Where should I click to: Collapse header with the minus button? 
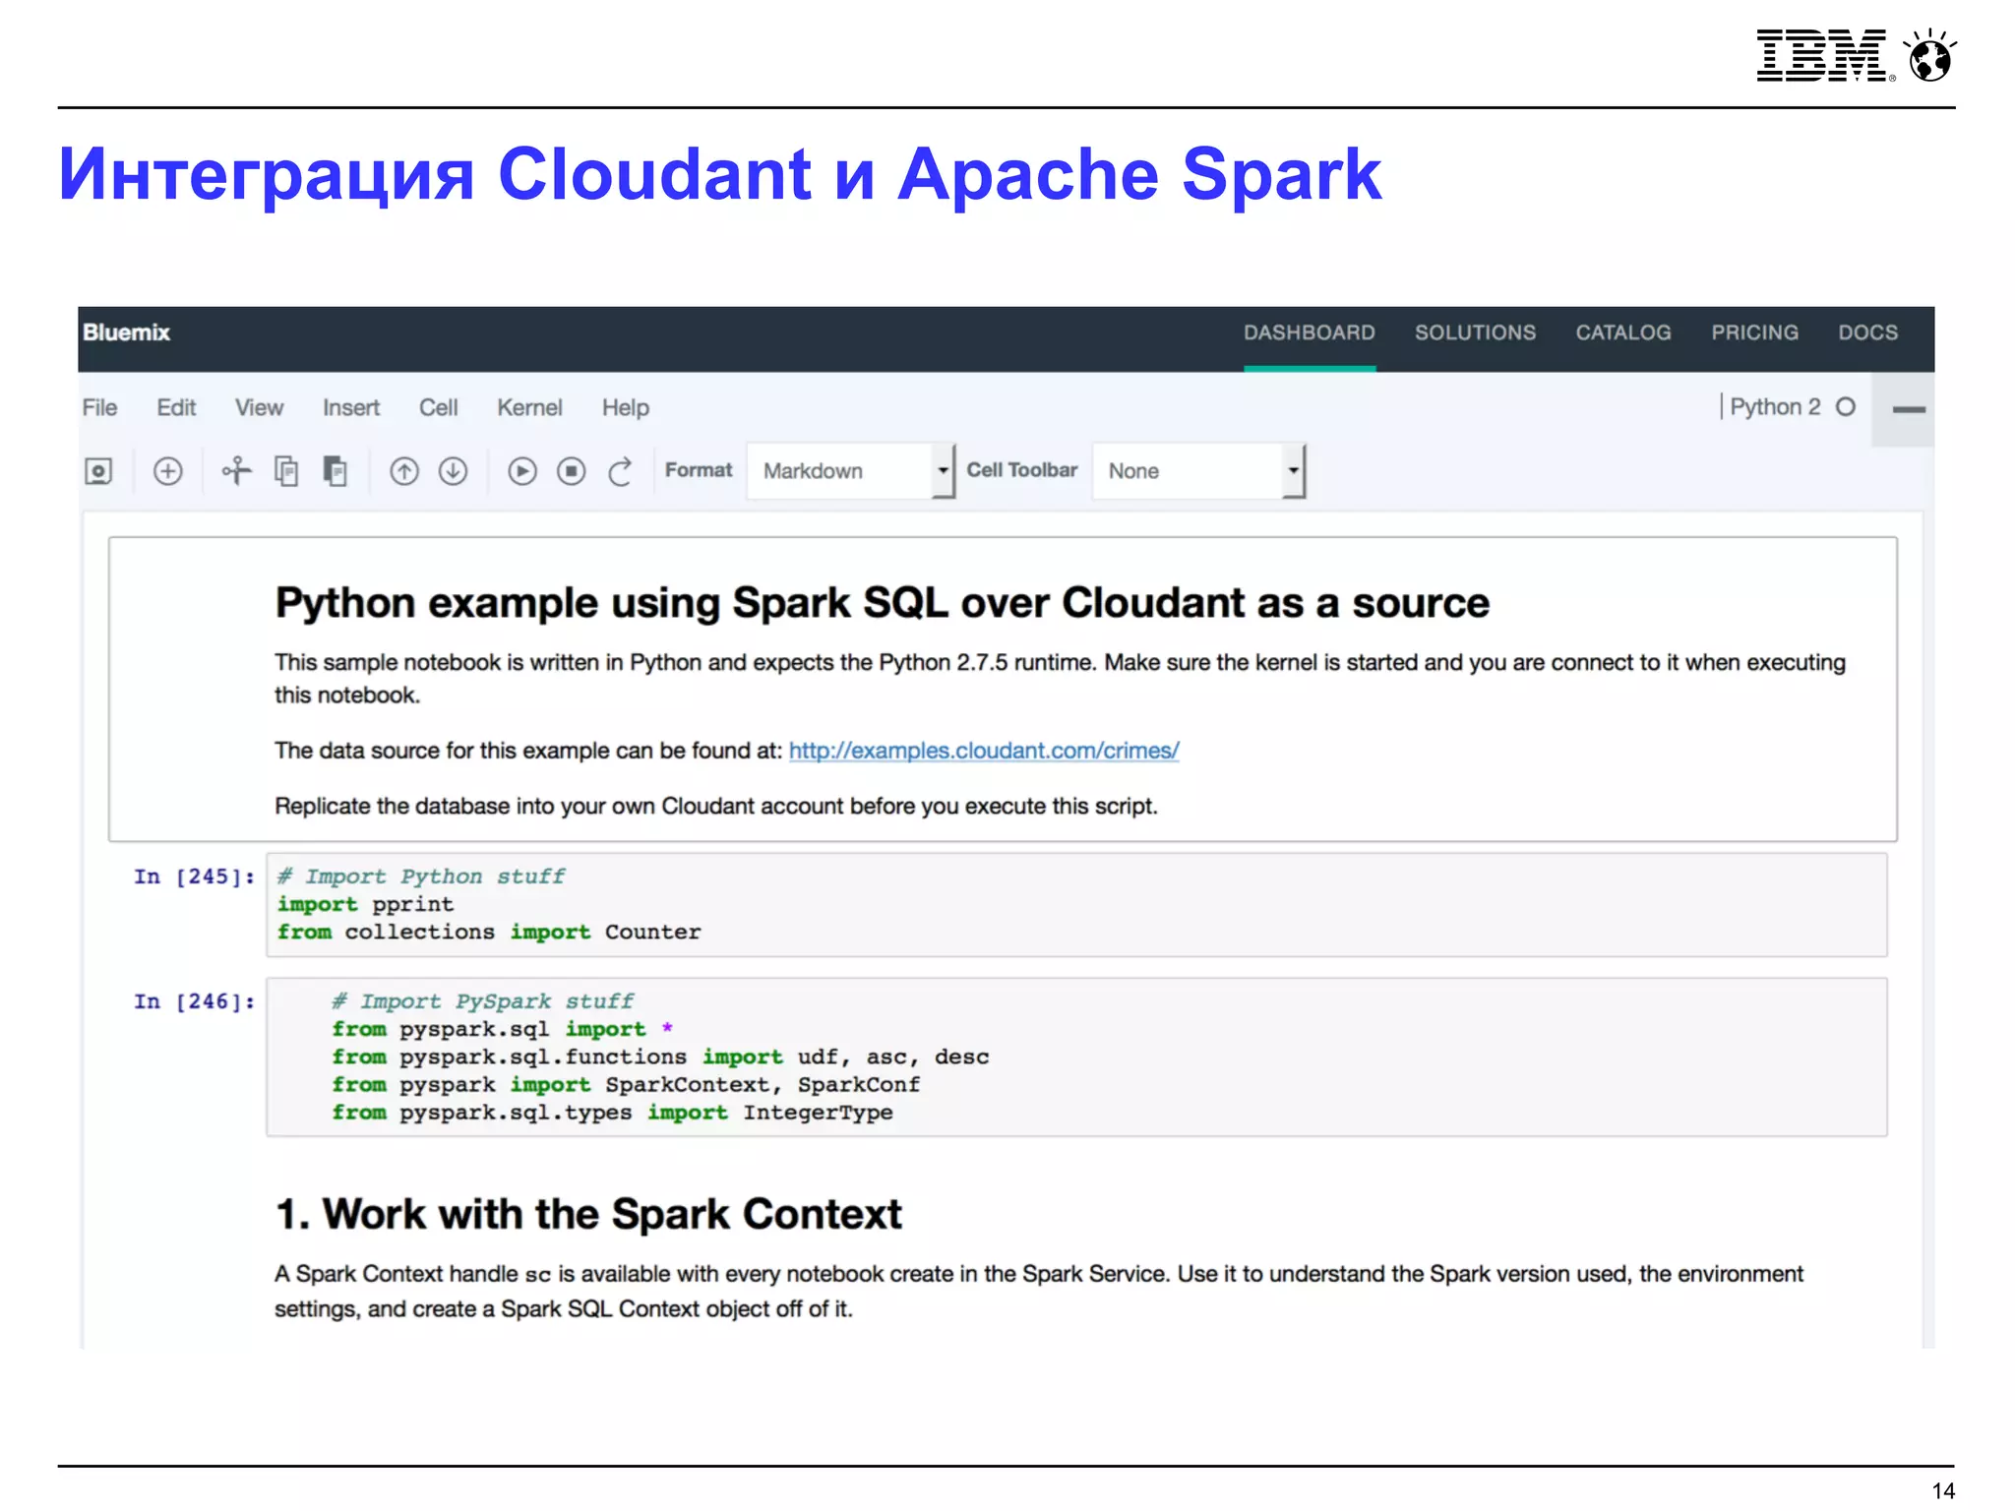coord(1908,409)
